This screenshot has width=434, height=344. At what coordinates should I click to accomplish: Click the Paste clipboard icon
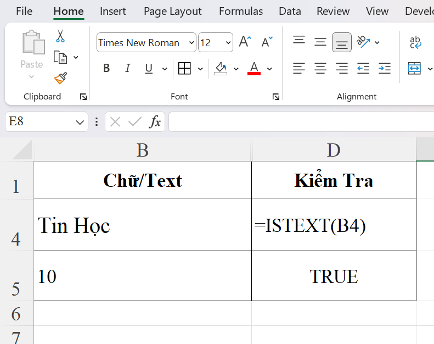(x=33, y=42)
